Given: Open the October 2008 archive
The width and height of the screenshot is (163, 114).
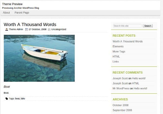Looking at the screenshot, I should [121, 105].
